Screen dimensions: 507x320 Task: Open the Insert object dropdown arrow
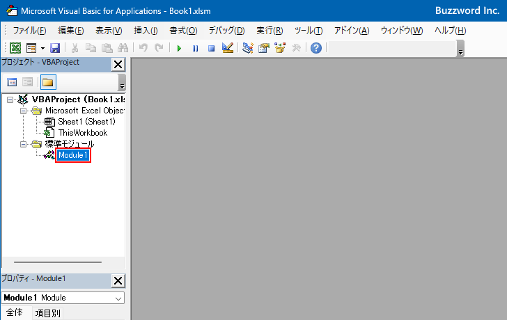pos(42,49)
